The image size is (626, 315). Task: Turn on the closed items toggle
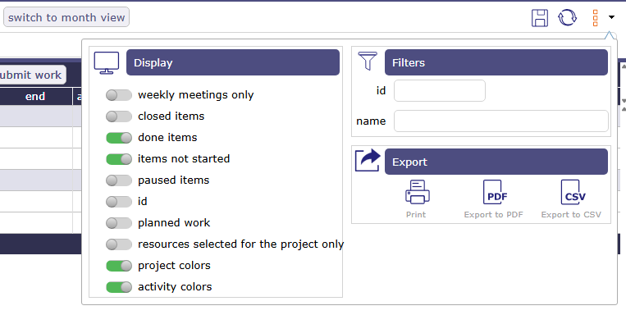click(x=119, y=116)
